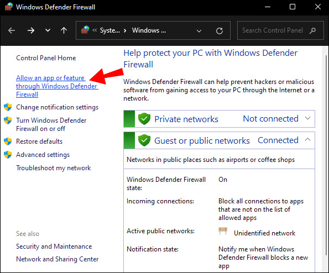329x273 pixels.
Task: Open the recent locations chevron dropdown
Action: [x=48, y=30]
